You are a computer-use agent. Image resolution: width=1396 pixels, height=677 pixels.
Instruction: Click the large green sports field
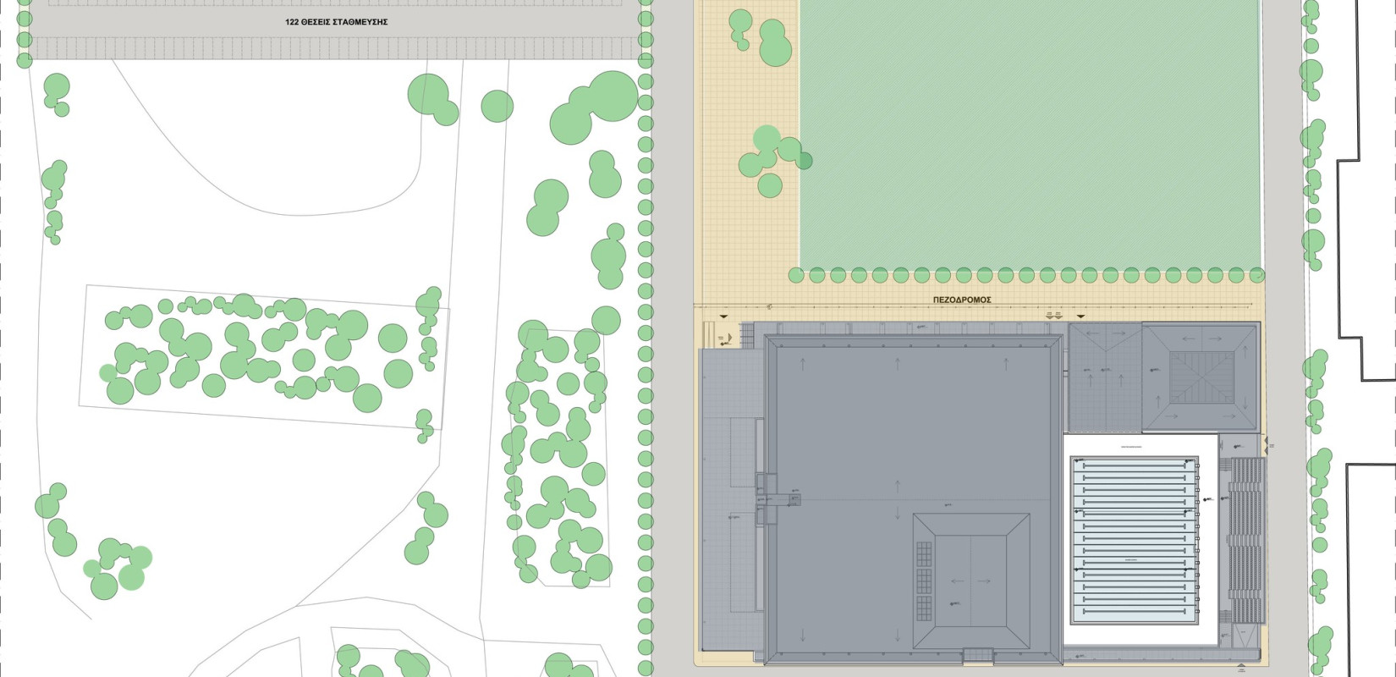[1030, 135]
